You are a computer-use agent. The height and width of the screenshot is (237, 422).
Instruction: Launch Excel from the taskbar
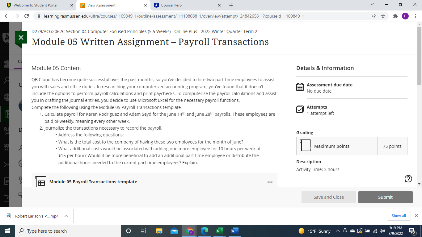pos(219,231)
